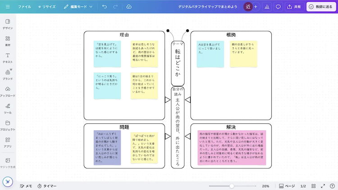338x190 pixels.
Task: Open the ページ pages list selector
Action: pyautogui.click(x=287, y=186)
